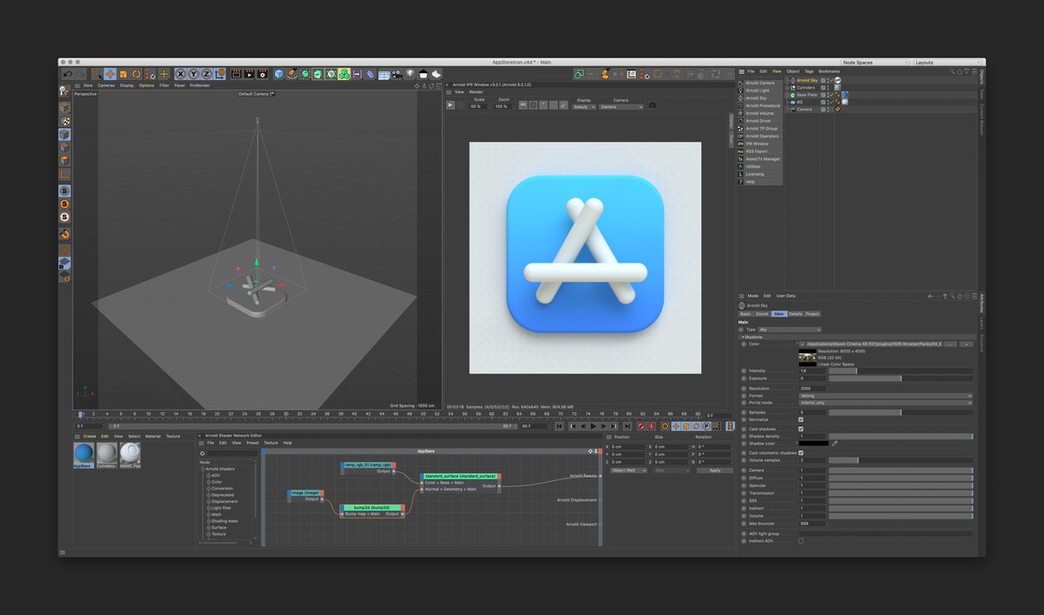Switch to the Details attribute tab
1044x615 pixels.
[x=794, y=314]
